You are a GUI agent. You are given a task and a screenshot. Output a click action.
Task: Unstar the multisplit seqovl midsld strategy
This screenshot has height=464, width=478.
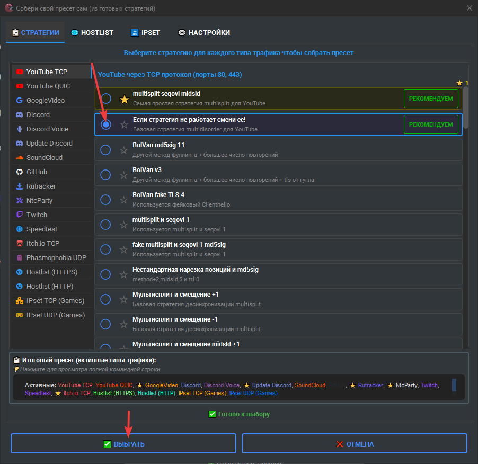pyautogui.click(x=124, y=100)
